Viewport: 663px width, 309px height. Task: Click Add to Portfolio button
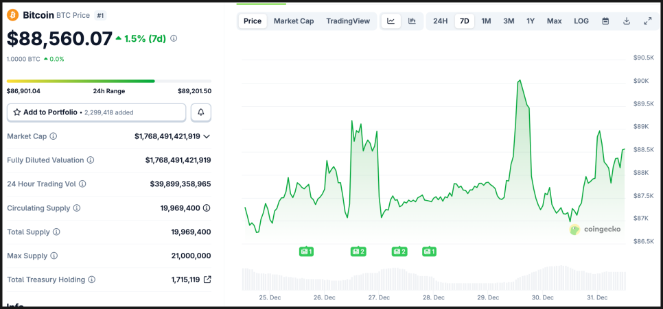coord(96,112)
